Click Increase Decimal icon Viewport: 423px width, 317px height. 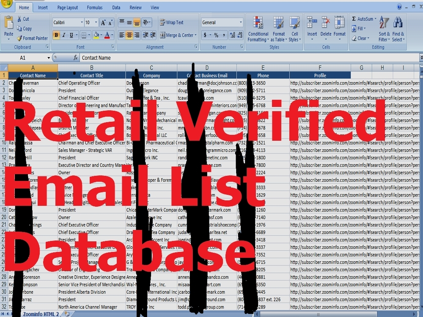pyautogui.click(x=232, y=35)
